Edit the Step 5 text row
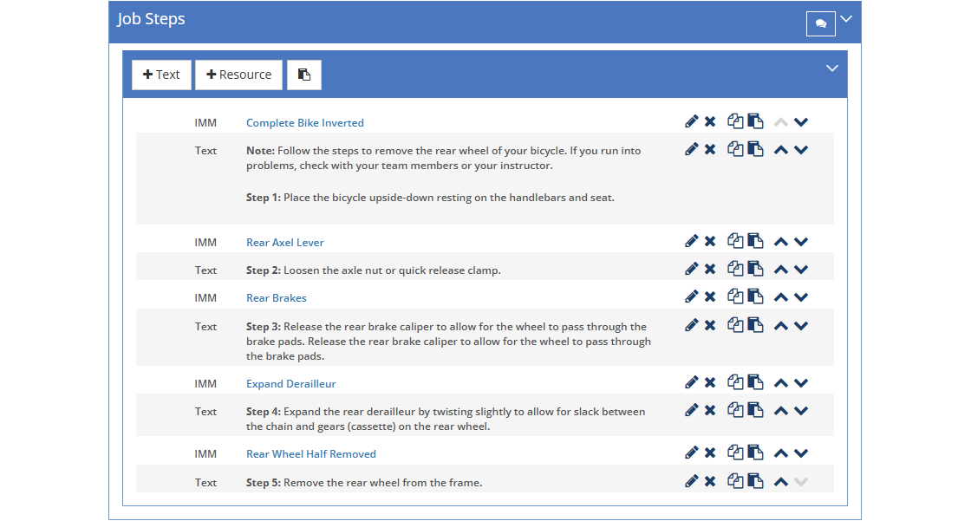The width and height of the screenshot is (971, 521). pyautogui.click(x=691, y=481)
